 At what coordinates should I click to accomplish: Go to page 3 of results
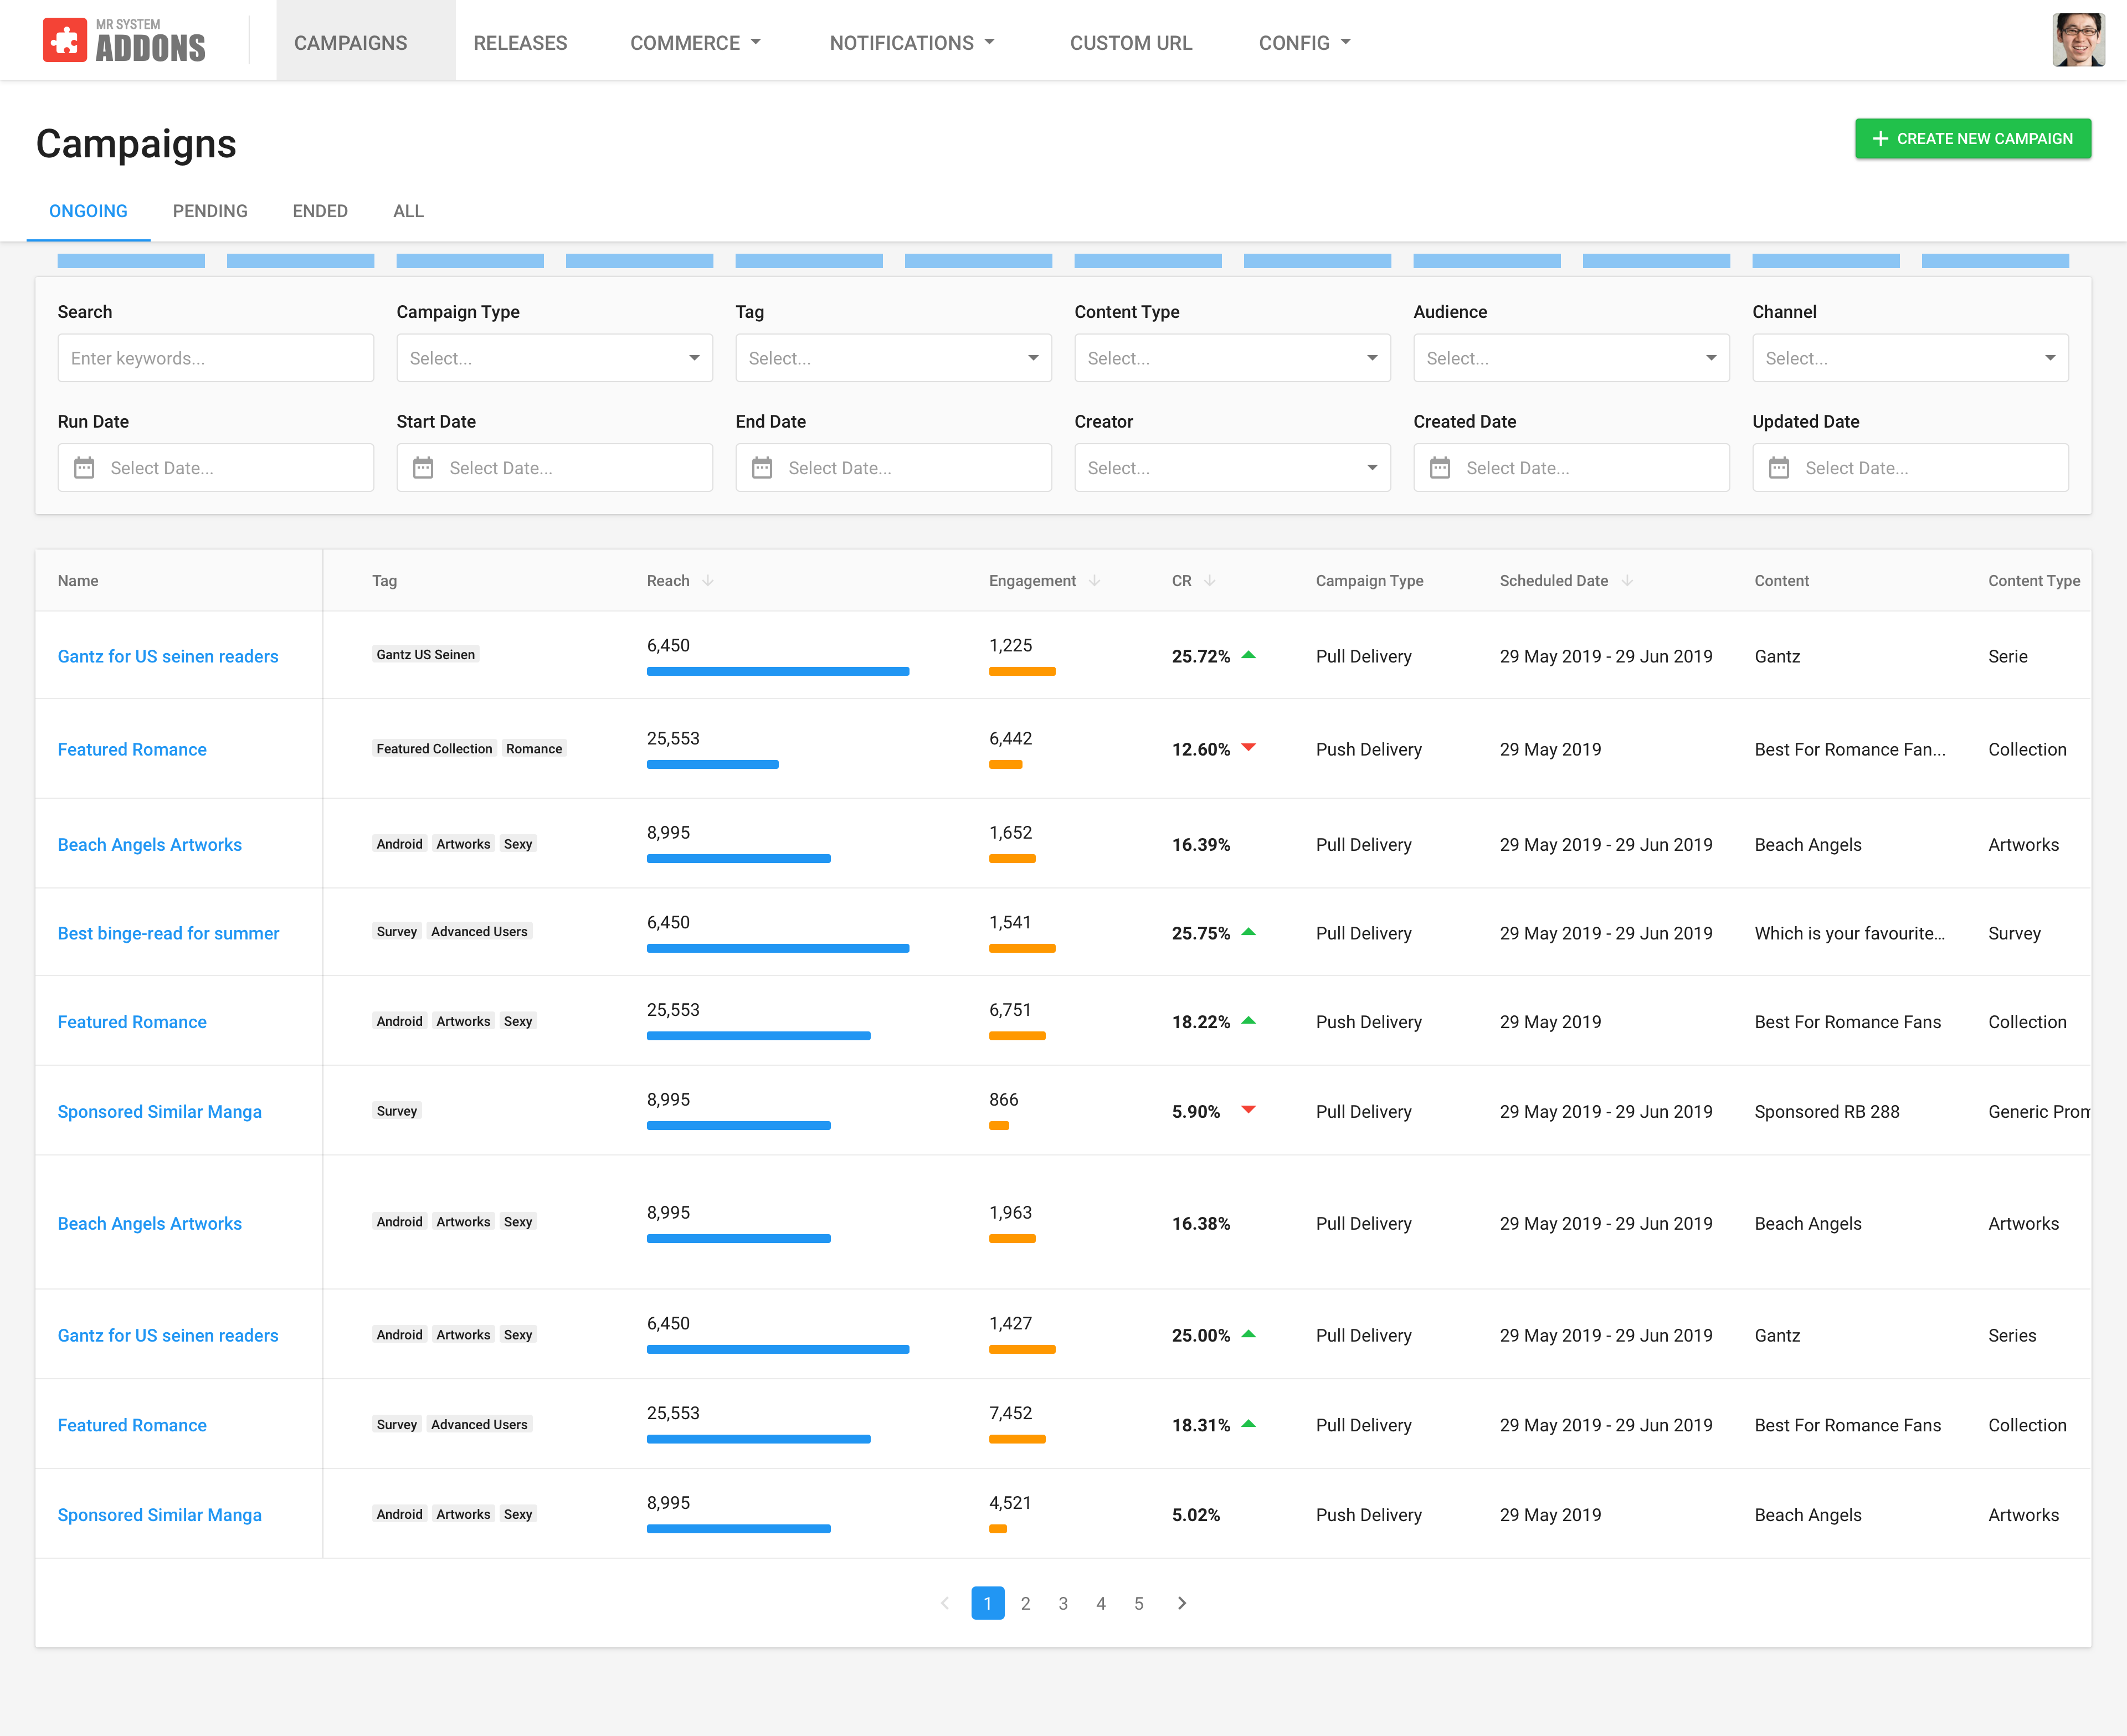(1063, 1603)
